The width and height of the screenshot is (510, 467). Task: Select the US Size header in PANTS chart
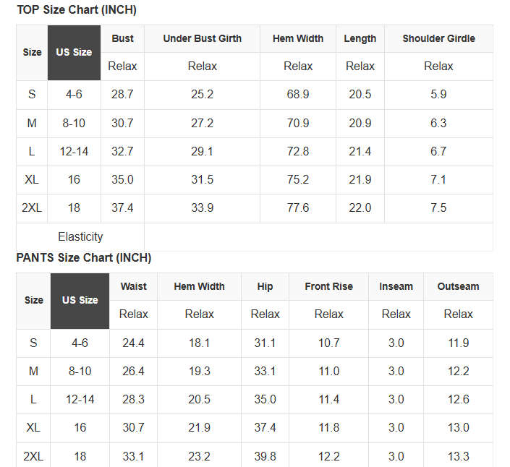point(80,300)
